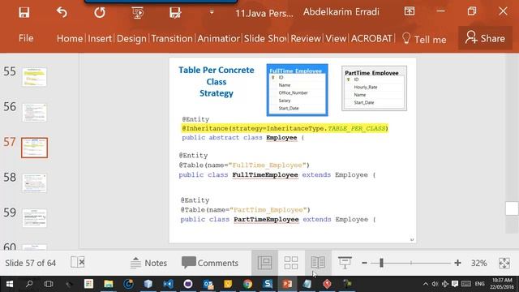Switch to Reading view

[318, 263]
